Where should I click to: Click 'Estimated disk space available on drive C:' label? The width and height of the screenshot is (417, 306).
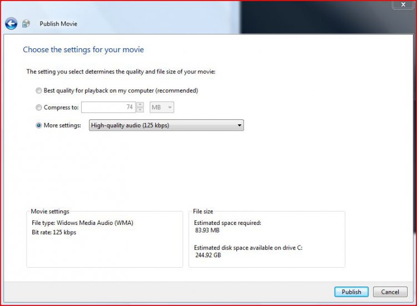click(248, 248)
